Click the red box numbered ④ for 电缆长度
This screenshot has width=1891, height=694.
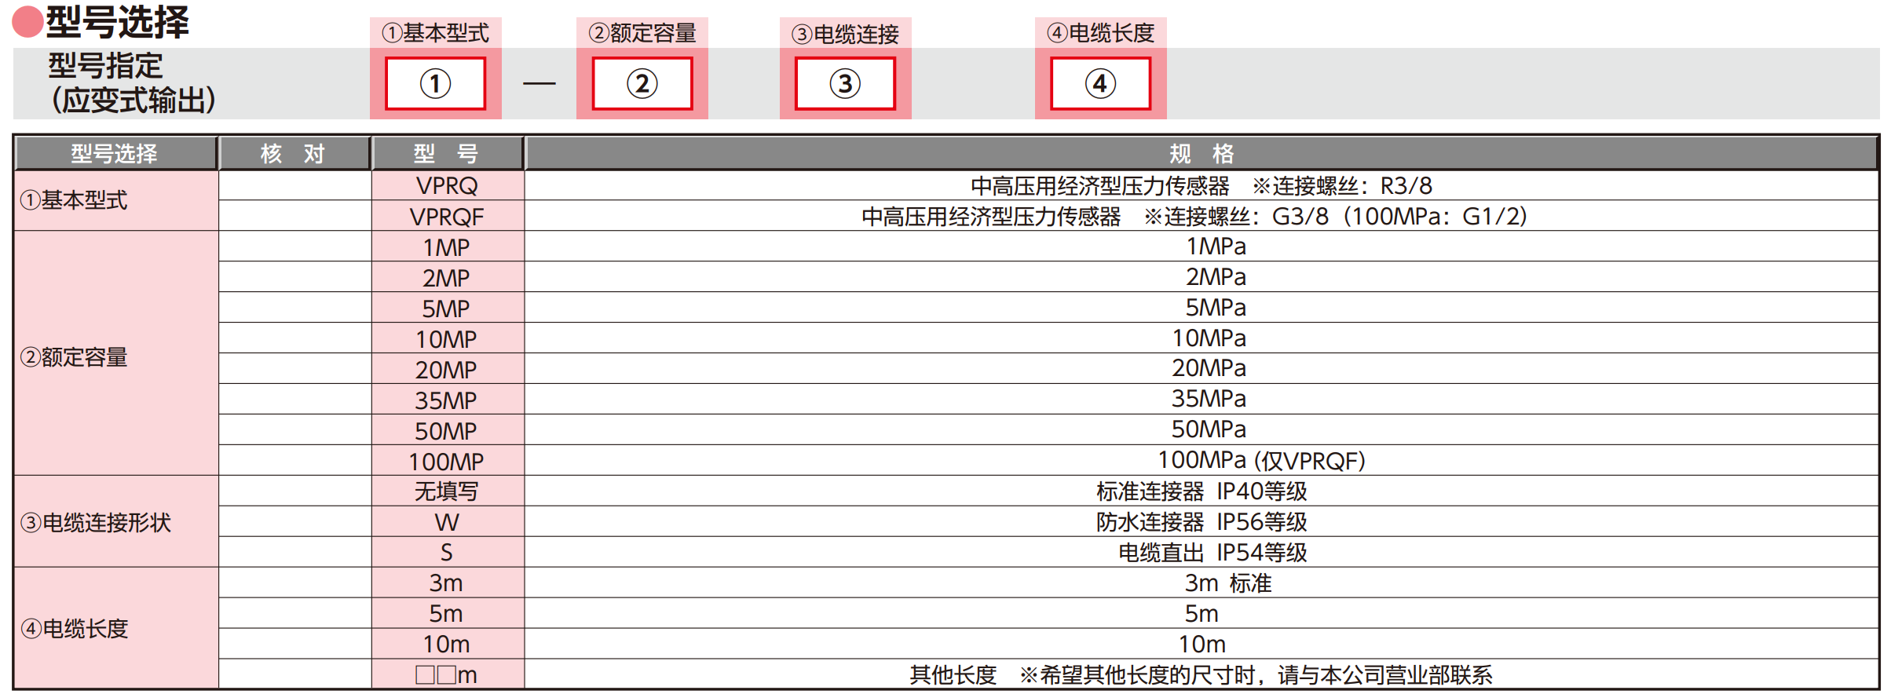click(1100, 83)
